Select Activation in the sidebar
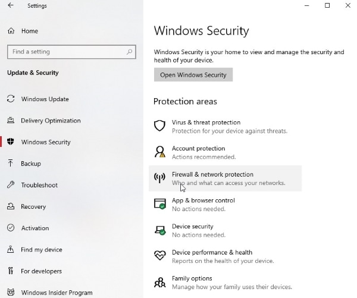The width and height of the screenshot is (357, 298). click(35, 228)
